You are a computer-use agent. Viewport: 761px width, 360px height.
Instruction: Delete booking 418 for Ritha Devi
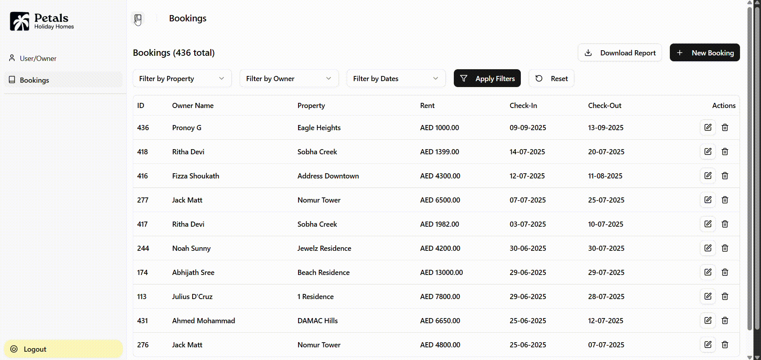point(725,152)
